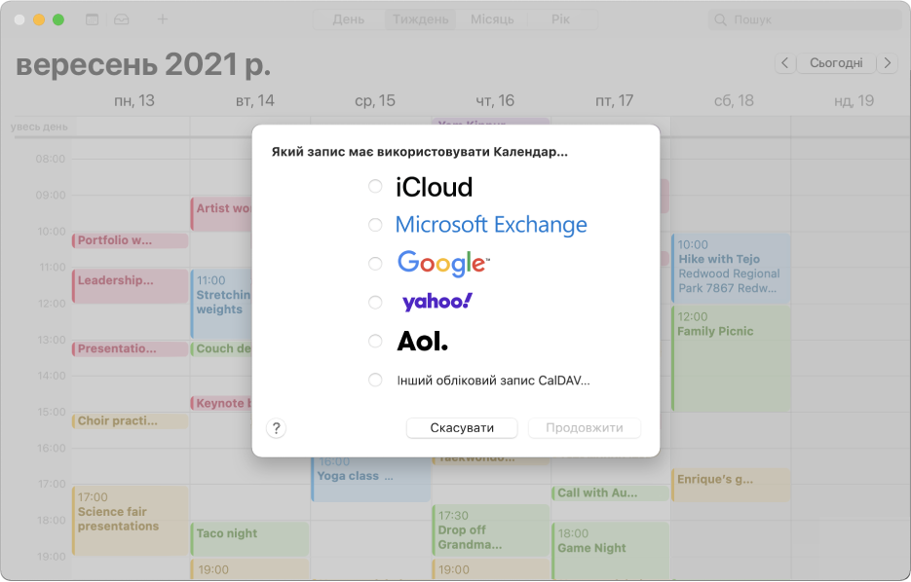Click the plus icon to add event
The width and height of the screenshot is (911, 582).
pos(163,19)
